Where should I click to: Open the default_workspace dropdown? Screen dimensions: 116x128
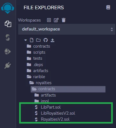[x=67, y=29]
